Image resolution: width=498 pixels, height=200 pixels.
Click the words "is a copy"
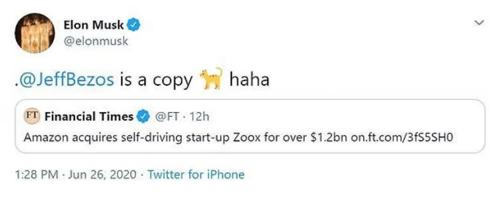[x=156, y=80]
